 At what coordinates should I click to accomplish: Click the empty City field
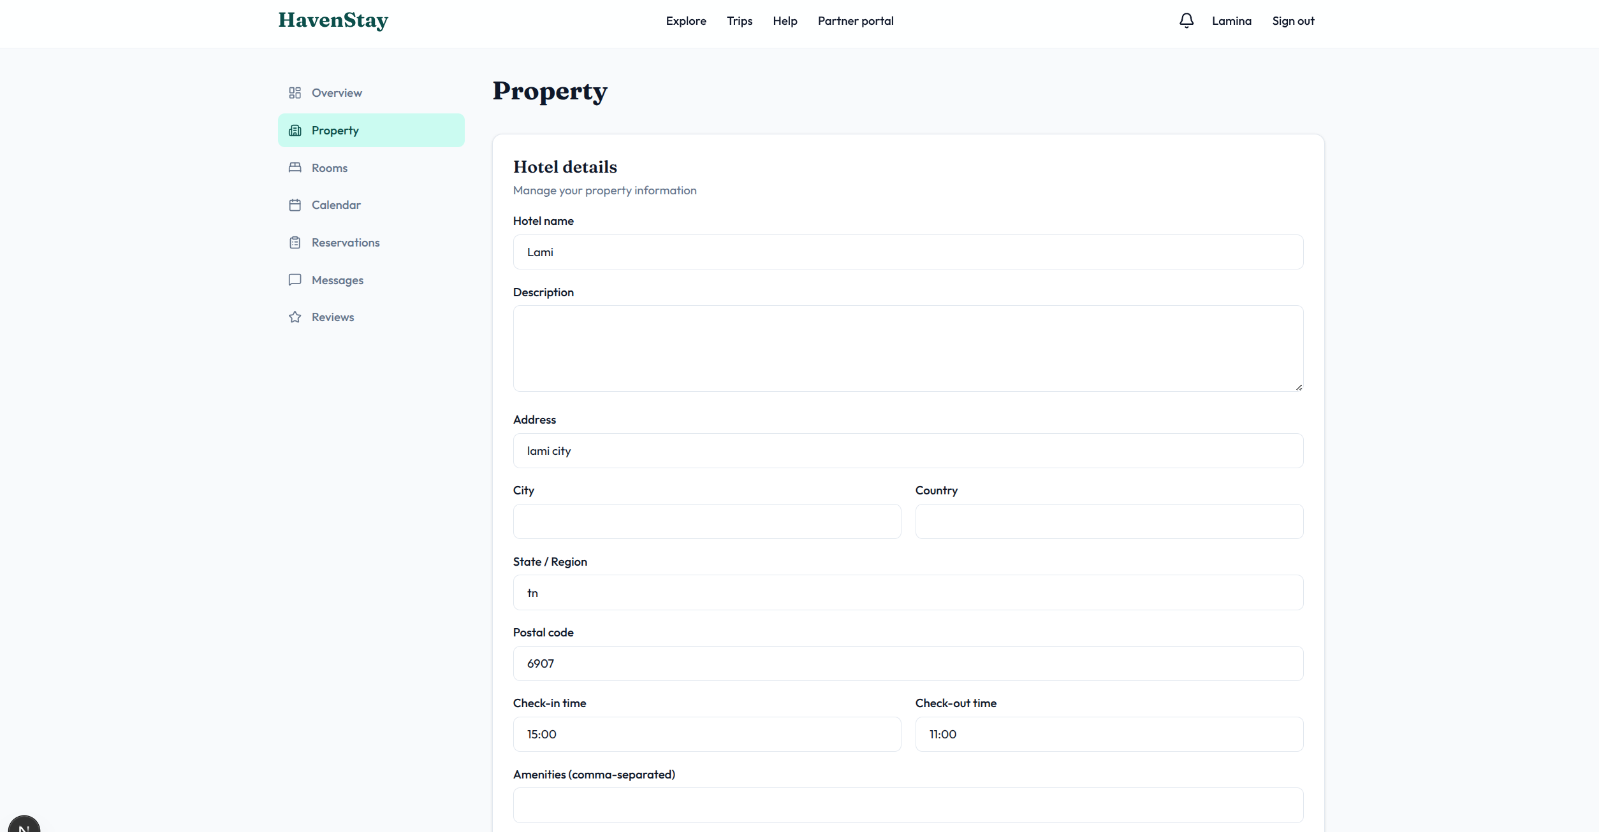[707, 522]
